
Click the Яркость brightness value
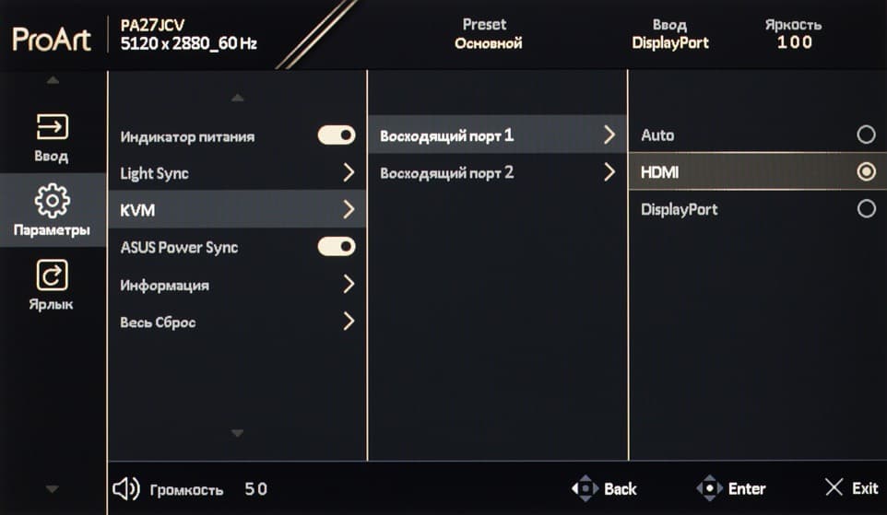click(793, 42)
